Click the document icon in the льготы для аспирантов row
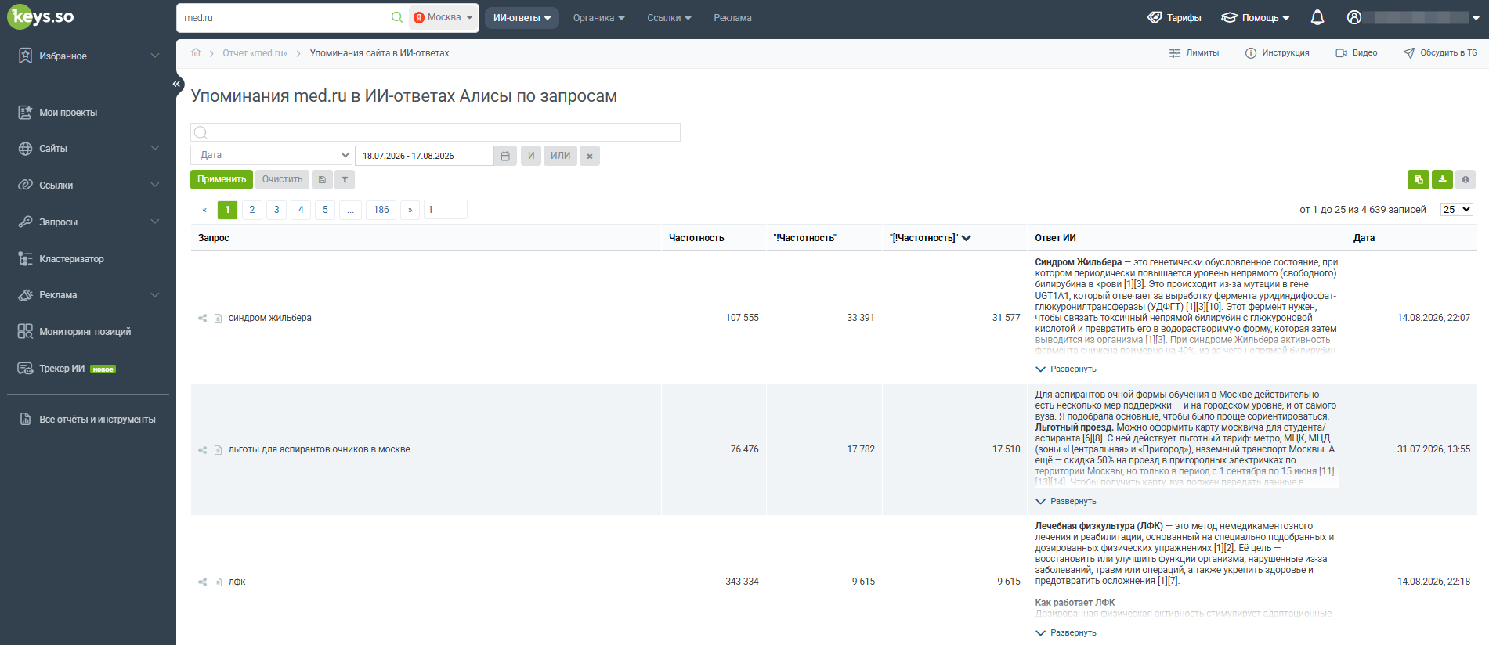Screen dimensions: 1489x645 click(219, 449)
